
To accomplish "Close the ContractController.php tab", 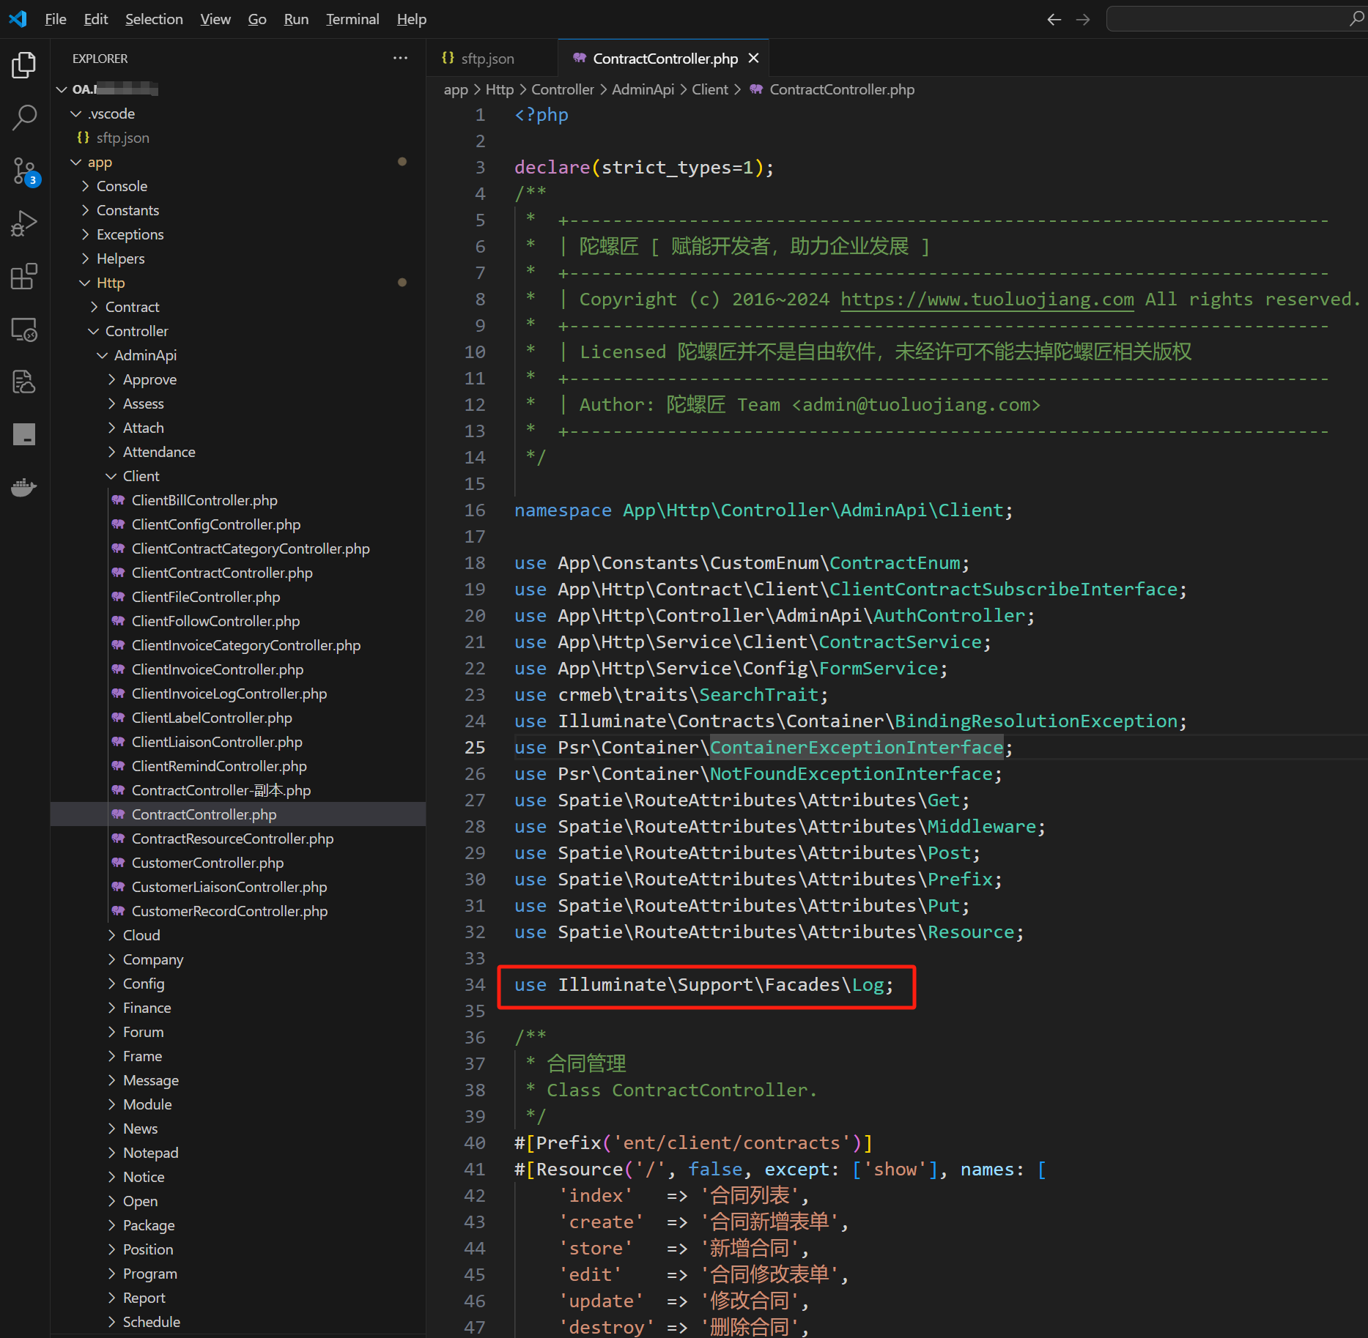I will [x=753, y=58].
